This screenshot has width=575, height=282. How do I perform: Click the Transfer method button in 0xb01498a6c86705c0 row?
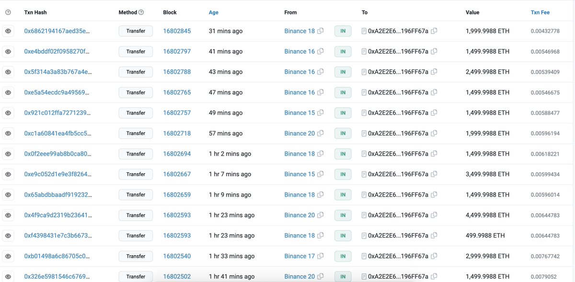pyautogui.click(x=136, y=256)
